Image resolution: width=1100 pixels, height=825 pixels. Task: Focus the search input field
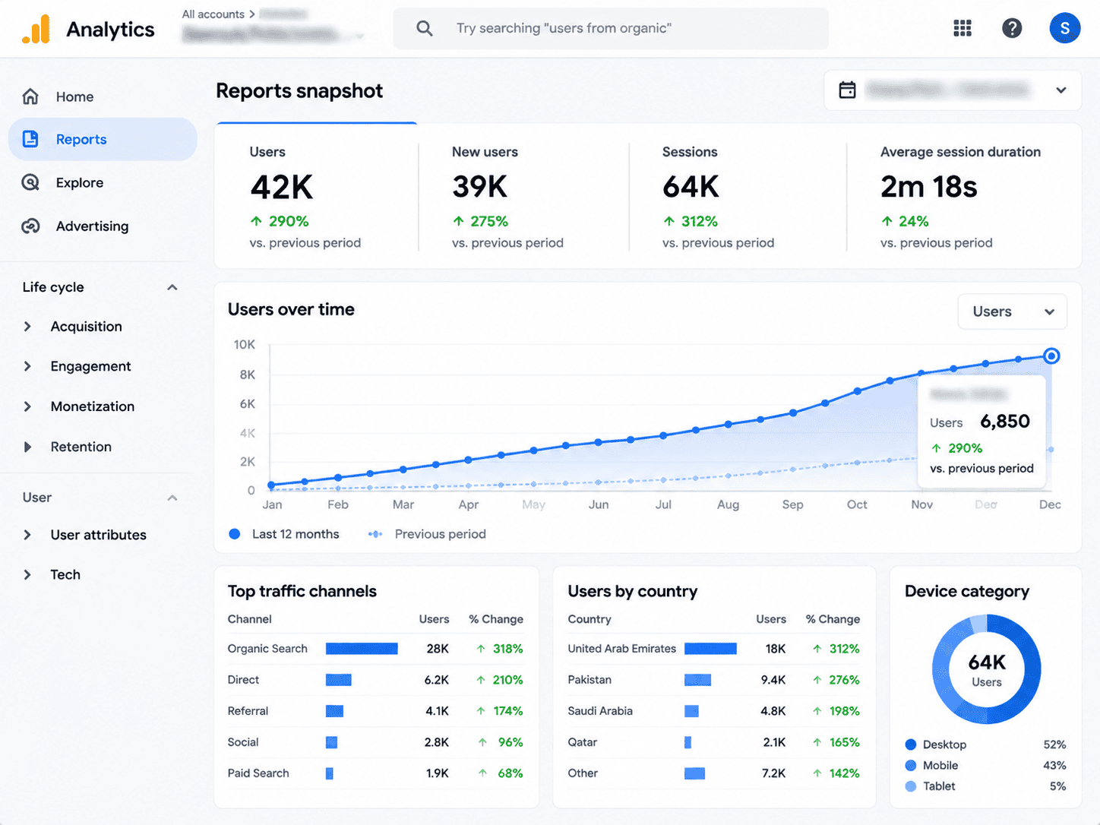coord(611,28)
